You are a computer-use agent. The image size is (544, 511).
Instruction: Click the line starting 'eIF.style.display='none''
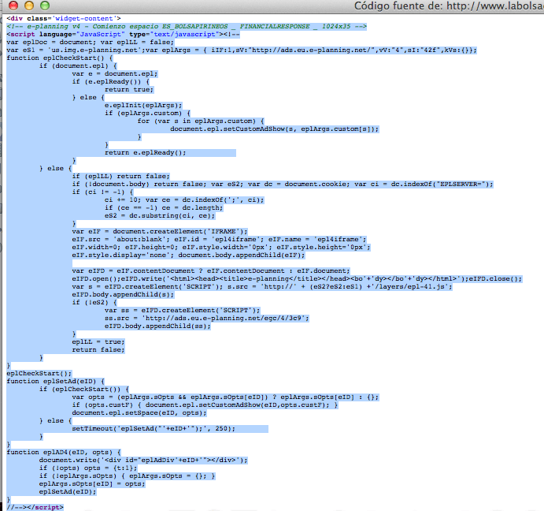tap(188, 255)
